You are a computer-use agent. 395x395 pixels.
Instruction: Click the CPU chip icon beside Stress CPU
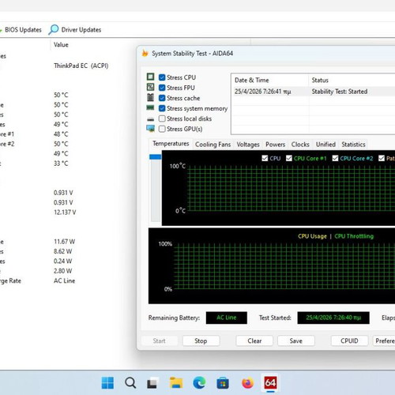click(150, 77)
